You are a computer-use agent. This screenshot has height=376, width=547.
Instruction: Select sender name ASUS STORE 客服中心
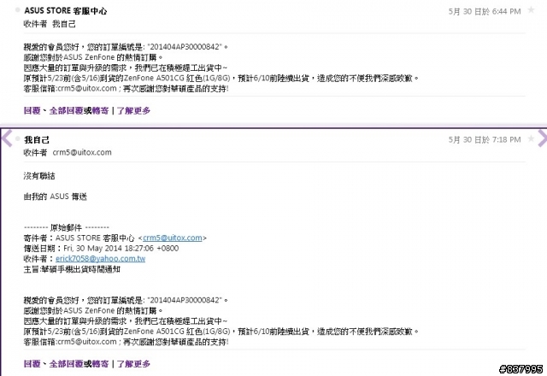click(66, 11)
